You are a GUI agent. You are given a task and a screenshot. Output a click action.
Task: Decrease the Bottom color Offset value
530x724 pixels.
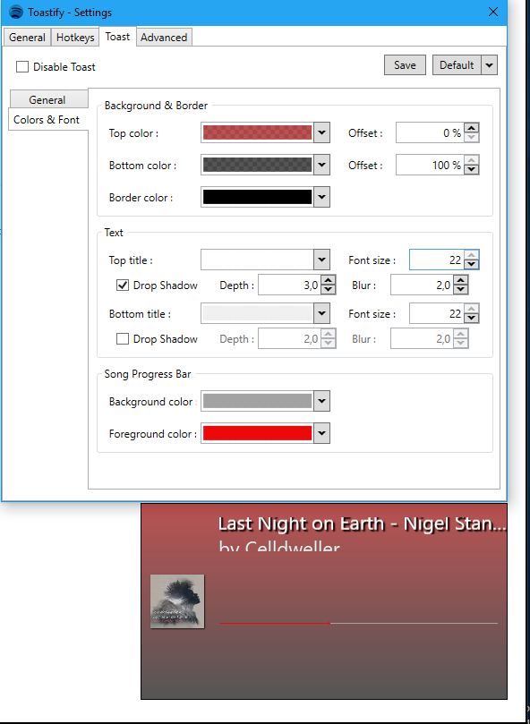tap(471, 170)
